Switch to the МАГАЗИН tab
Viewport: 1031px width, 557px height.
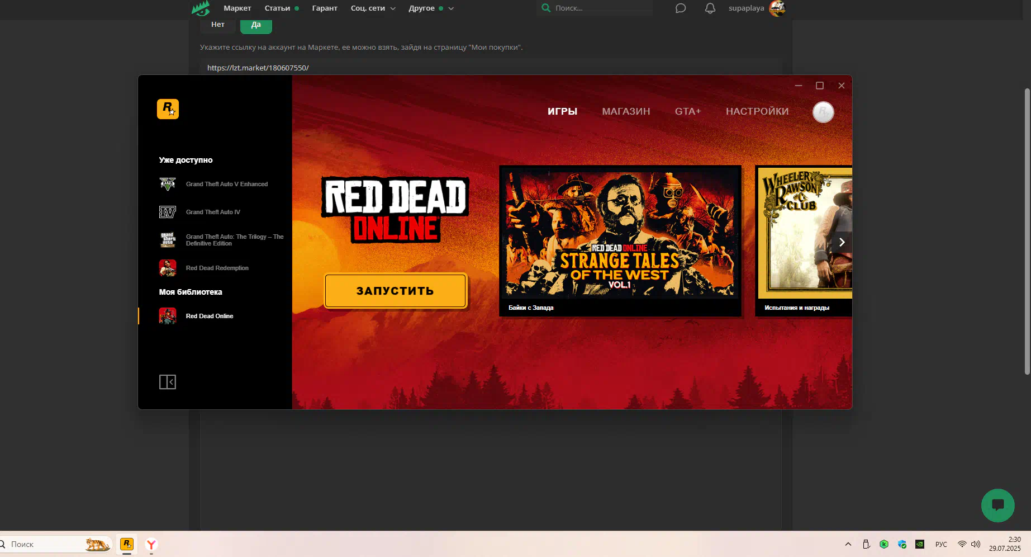tap(626, 111)
